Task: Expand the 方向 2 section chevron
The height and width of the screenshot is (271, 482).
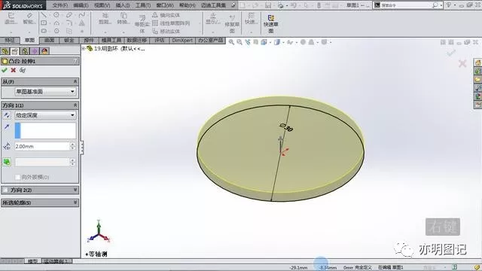Action: coord(75,190)
